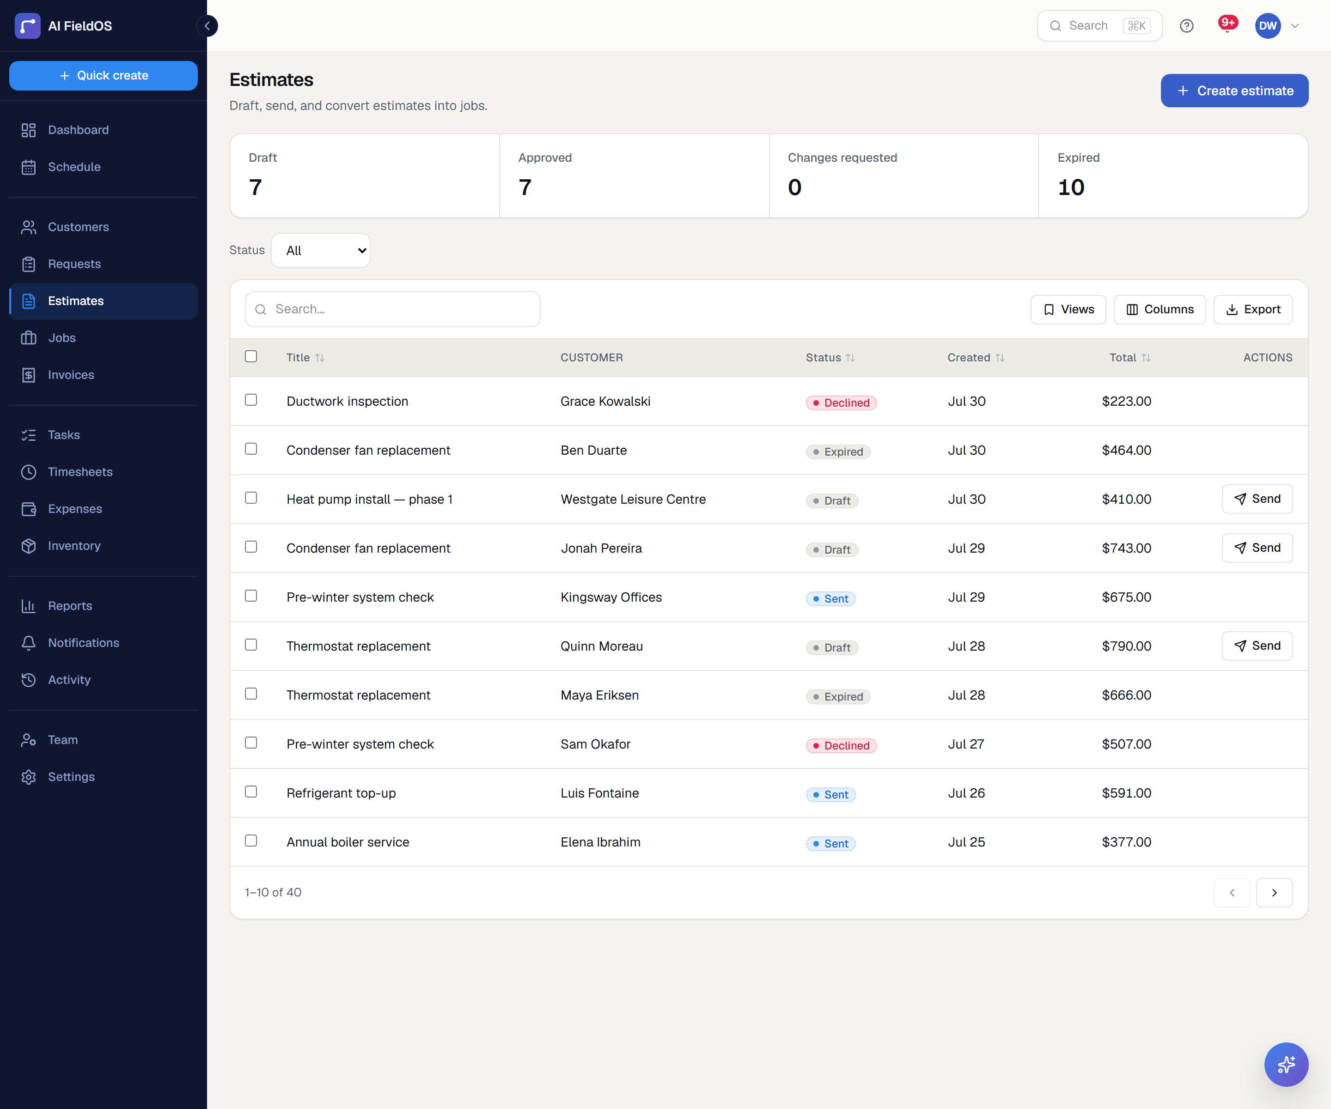Collapse the sidebar with the arrow
This screenshot has width=1331, height=1109.
207,26
